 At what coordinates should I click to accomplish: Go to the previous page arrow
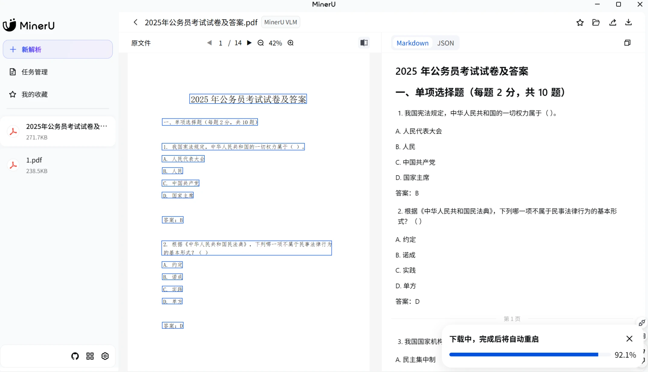[210, 43]
